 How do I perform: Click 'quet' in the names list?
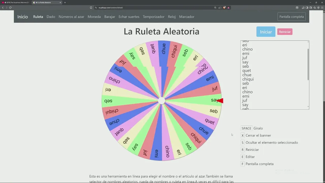pos(247,71)
